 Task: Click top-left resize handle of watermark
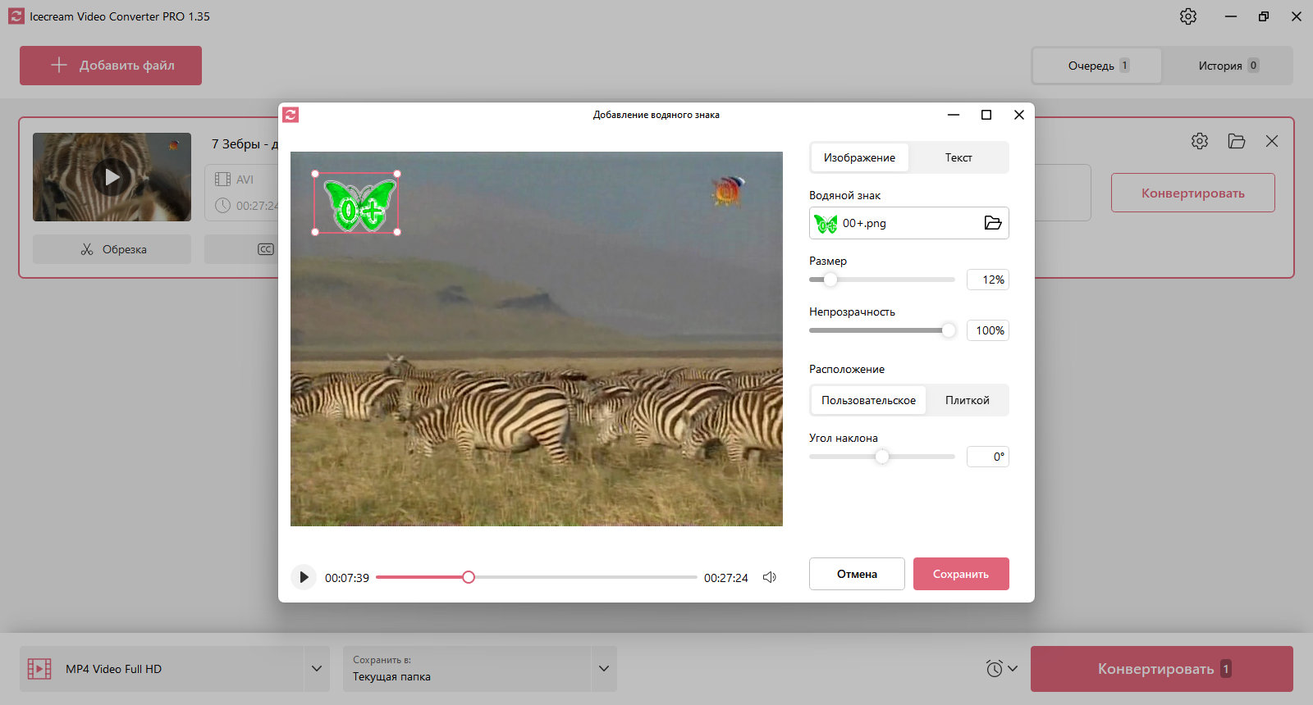(x=315, y=174)
